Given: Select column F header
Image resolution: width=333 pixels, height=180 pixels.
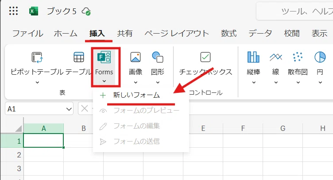Looking at the screenshot, I should pos(243,128).
